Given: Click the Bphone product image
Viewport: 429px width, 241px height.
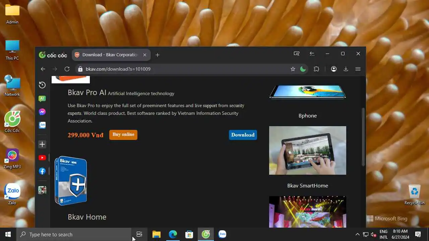Looking at the screenshot, I should 308,91.
